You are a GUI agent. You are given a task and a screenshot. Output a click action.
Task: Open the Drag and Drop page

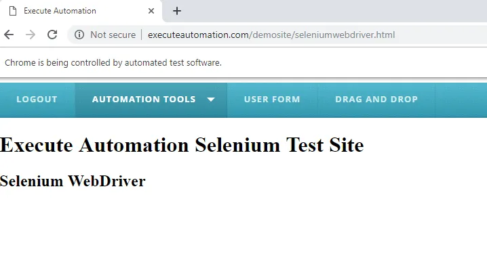[376, 100]
